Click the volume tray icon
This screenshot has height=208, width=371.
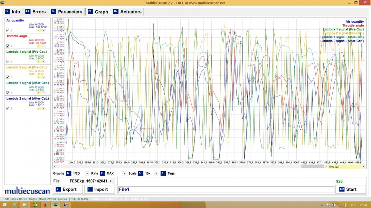pos(345,205)
